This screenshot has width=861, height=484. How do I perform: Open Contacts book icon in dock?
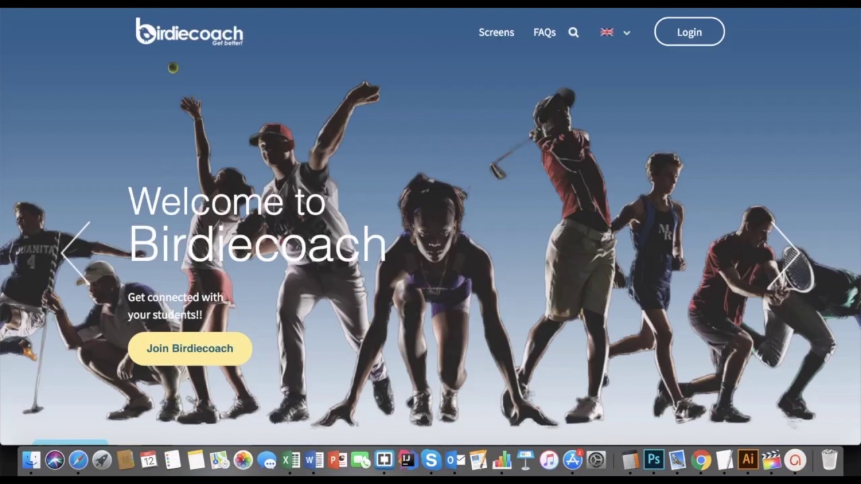coord(126,460)
